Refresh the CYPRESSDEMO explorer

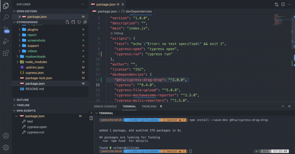pos(79,22)
